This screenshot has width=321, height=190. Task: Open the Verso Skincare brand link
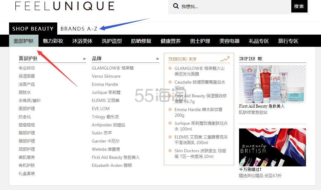[106, 76]
